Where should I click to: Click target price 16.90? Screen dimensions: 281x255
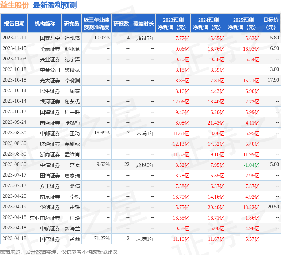(273, 48)
